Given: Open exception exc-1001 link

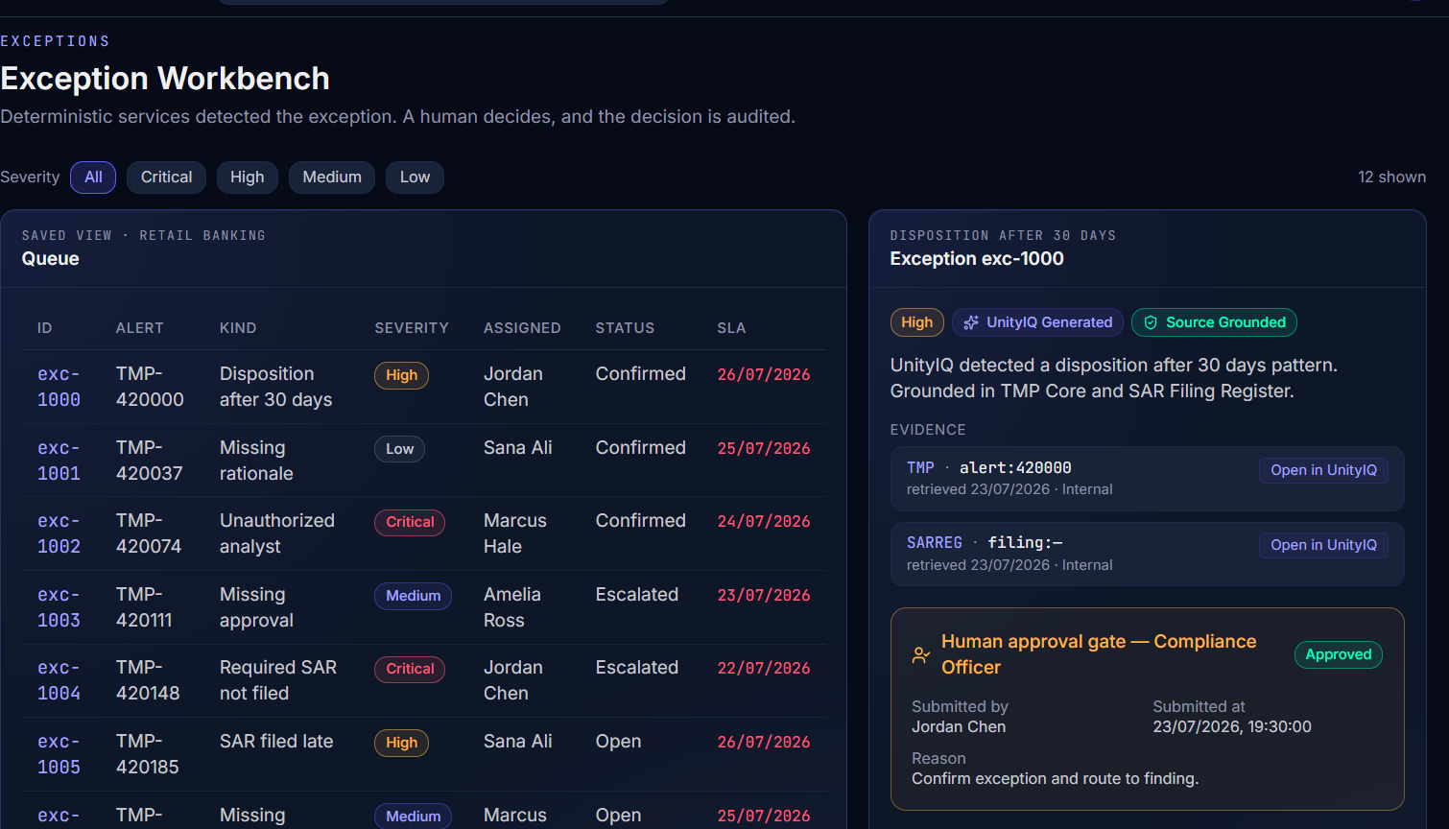Looking at the screenshot, I should click(x=59, y=461).
